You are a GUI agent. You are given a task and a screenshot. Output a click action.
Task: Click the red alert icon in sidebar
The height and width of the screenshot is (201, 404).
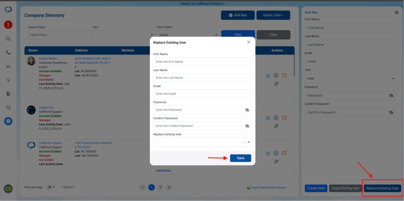click(x=8, y=25)
